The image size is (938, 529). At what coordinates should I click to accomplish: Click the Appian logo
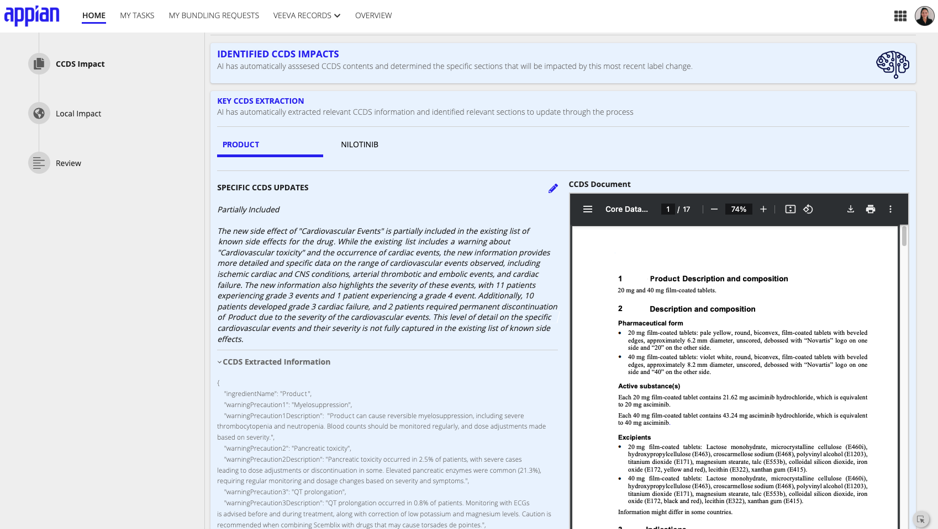tap(31, 15)
